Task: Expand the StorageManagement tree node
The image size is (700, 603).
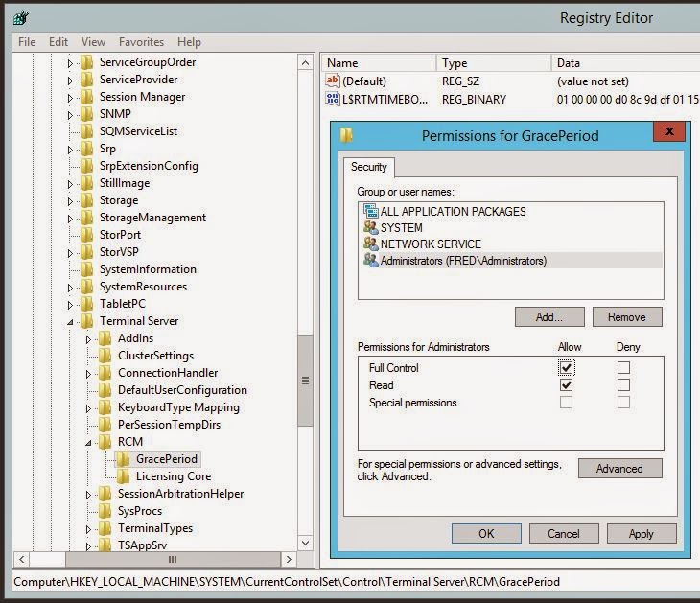Action: pos(70,219)
